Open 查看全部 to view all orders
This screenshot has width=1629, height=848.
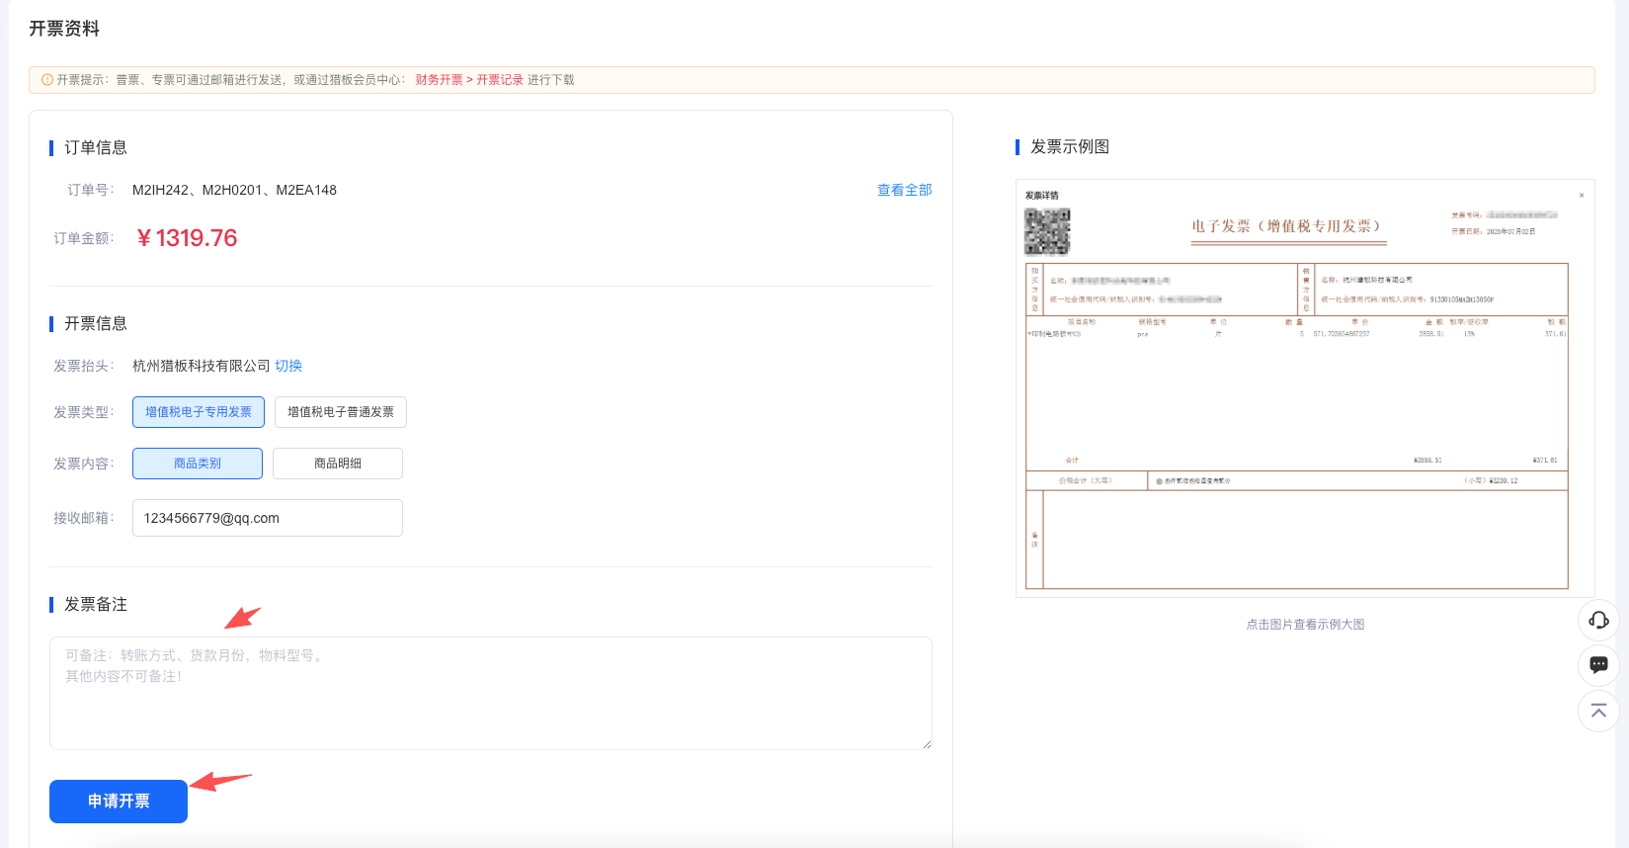(904, 190)
